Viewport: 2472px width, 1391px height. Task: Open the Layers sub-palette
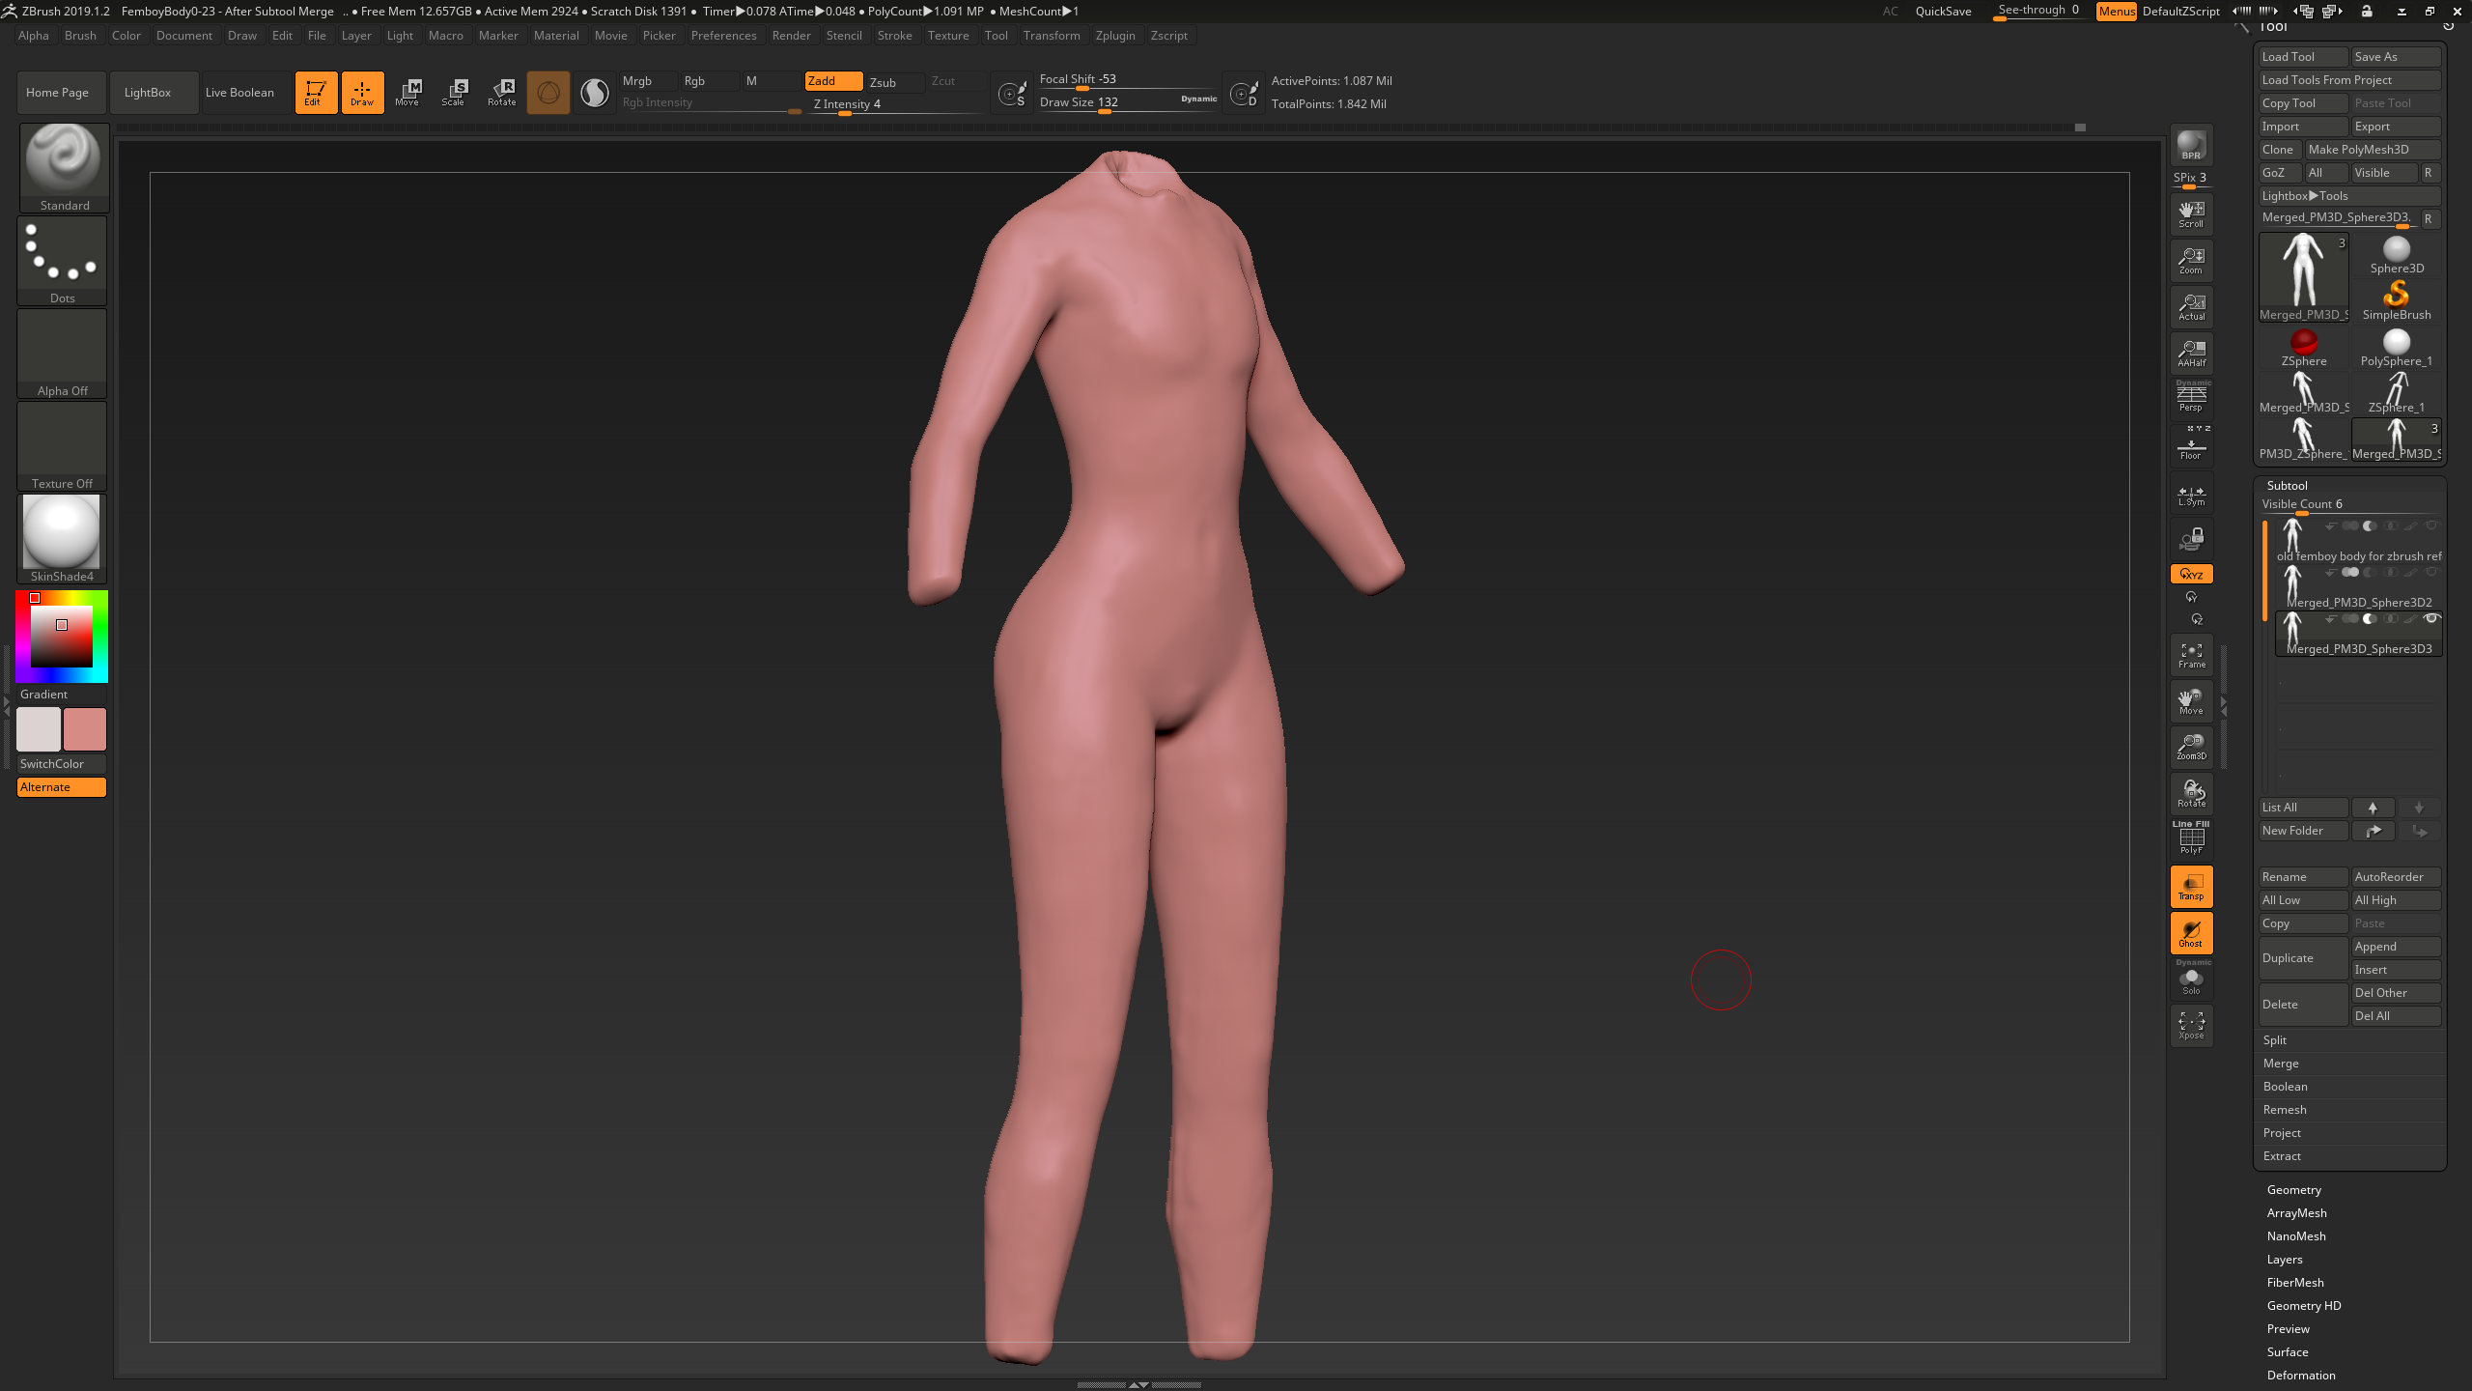click(2285, 1260)
